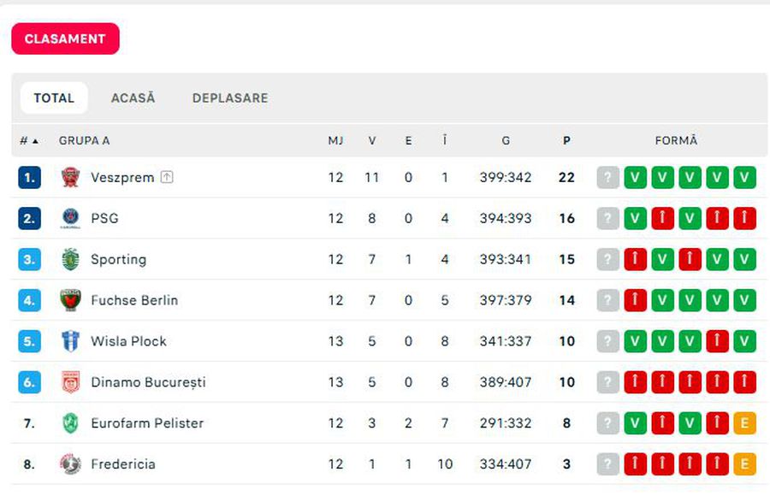This screenshot has height=496, width=770.
Task: Click the position 2 rank badge for PSG
Action: coord(29,219)
